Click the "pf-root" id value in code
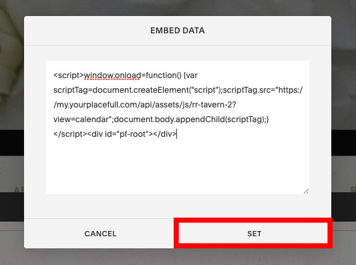Viewport: 356px width, 265px height. coord(134,134)
